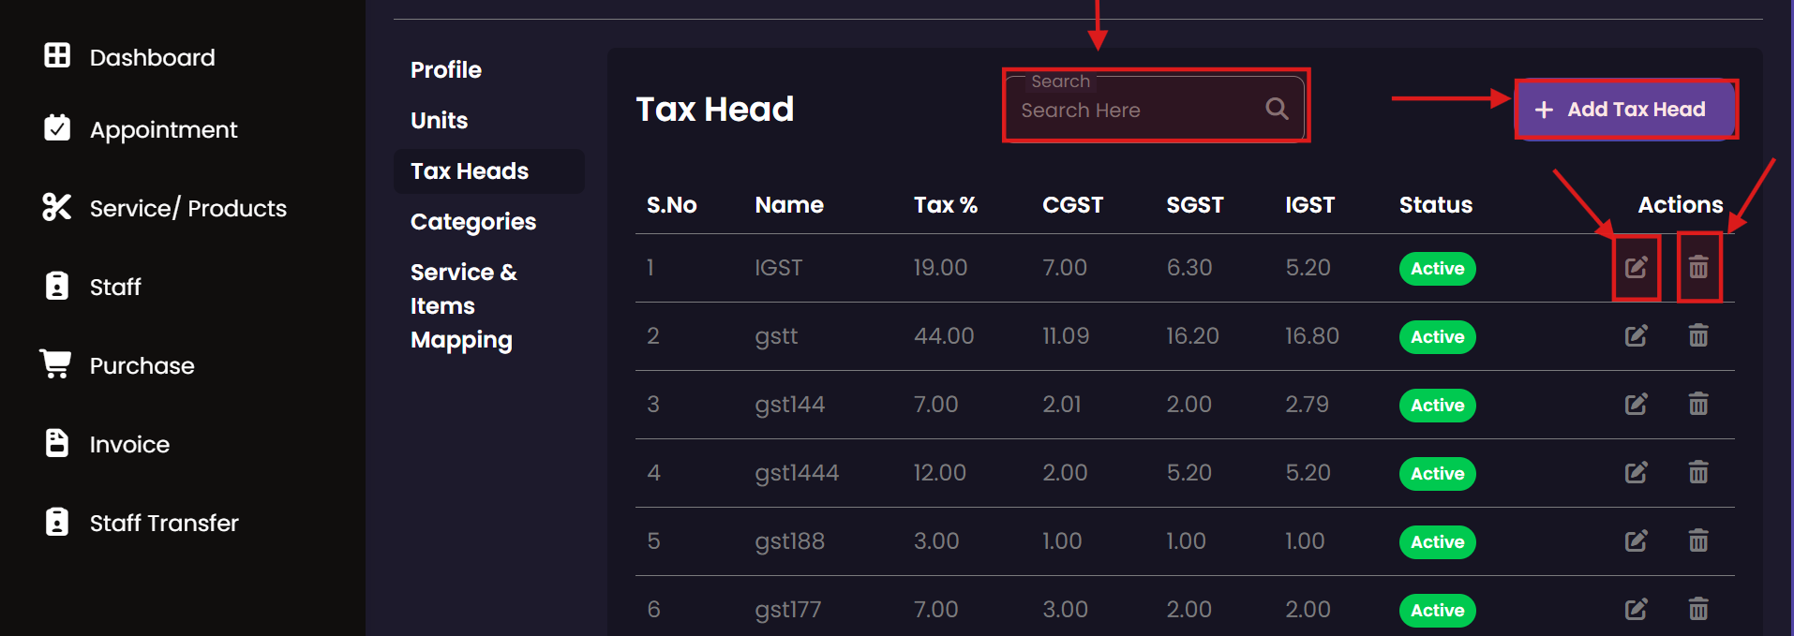Click the Add Tax Head button
1794x636 pixels.
coord(1624,110)
